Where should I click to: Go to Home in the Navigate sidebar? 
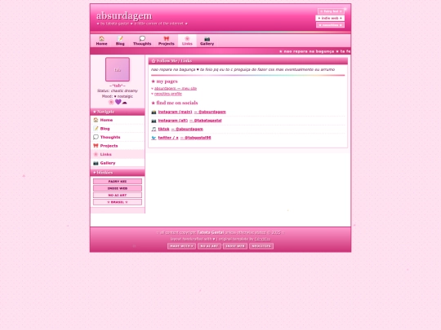pyautogui.click(x=118, y=120)
